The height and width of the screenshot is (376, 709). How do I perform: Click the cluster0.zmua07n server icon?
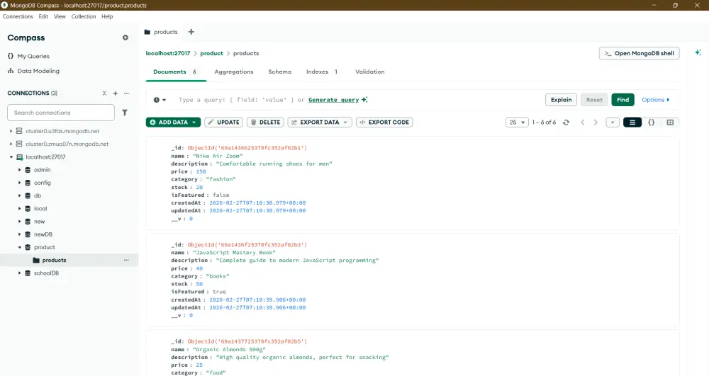[x=19, y=144]
